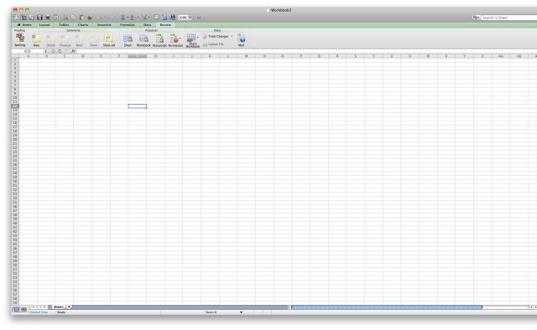Click the AutoSum sigma icon

pos(123,18)
